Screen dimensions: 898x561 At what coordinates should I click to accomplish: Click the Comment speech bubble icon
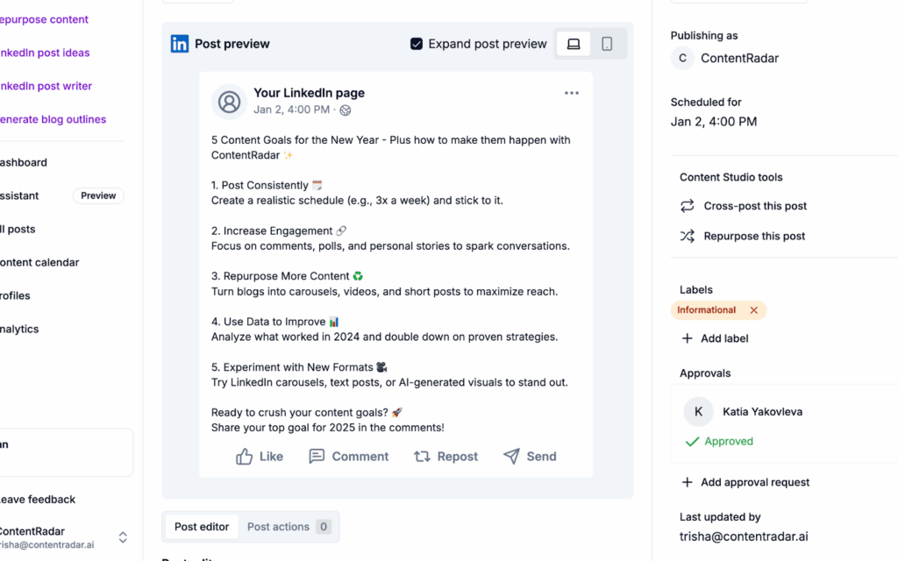click(317, 457)
